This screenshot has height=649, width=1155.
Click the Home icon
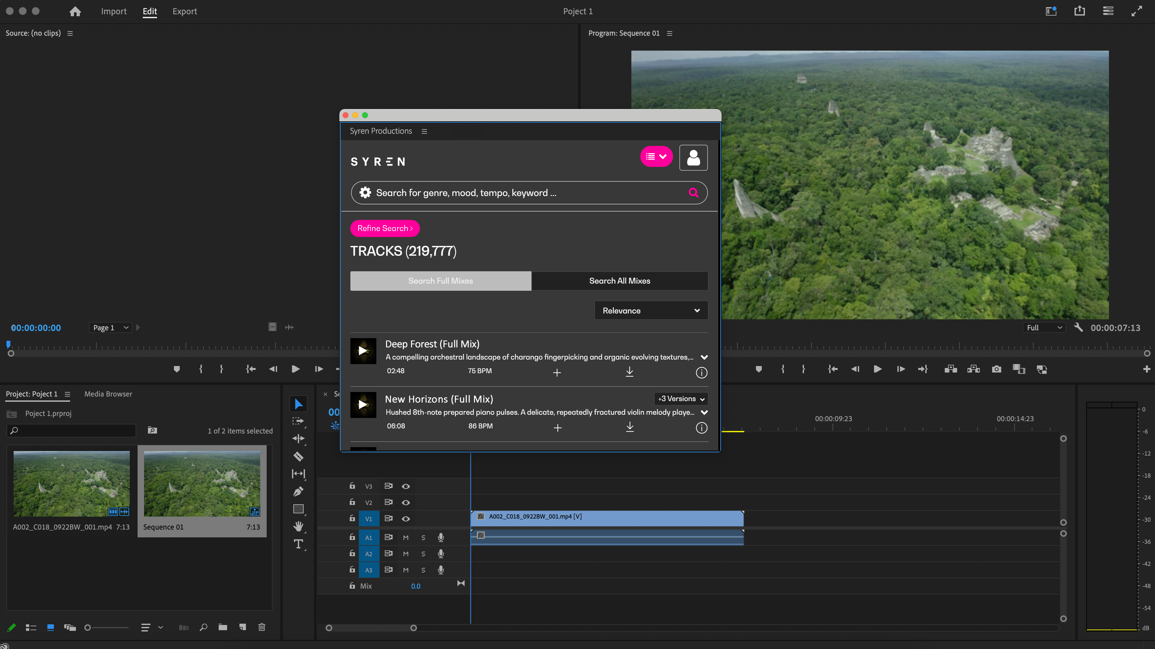75,11
